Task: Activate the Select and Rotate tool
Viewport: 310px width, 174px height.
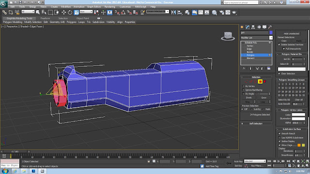Action: click(70, 13)
